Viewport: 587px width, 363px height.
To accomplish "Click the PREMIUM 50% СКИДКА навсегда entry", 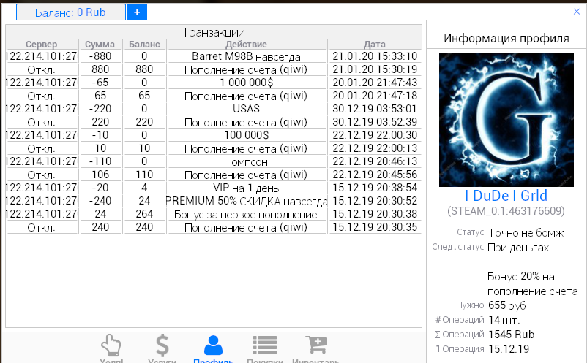I will coord(246,201).
